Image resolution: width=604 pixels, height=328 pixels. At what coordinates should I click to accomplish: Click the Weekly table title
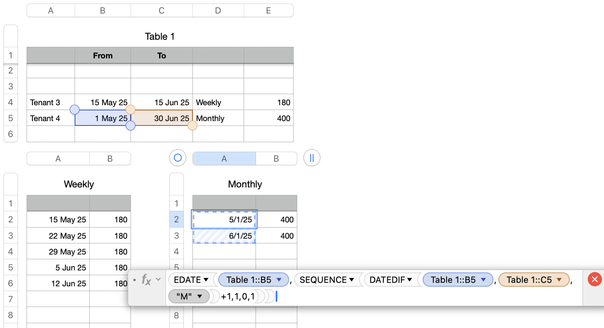pos(79,184)
